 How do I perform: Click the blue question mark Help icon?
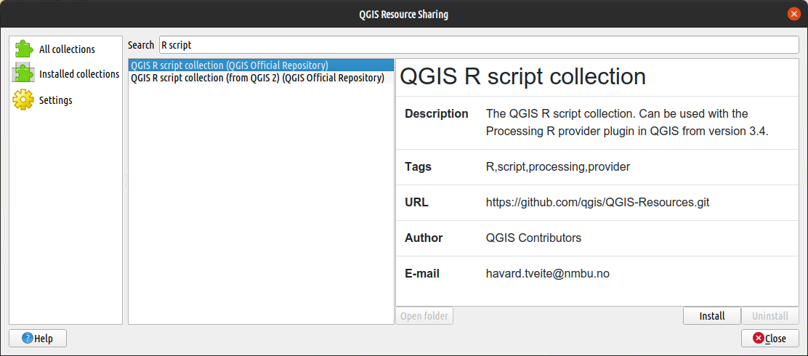[x=28, y=339]
